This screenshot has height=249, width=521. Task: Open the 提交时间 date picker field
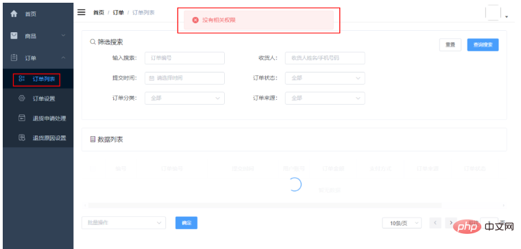point(184,78)
